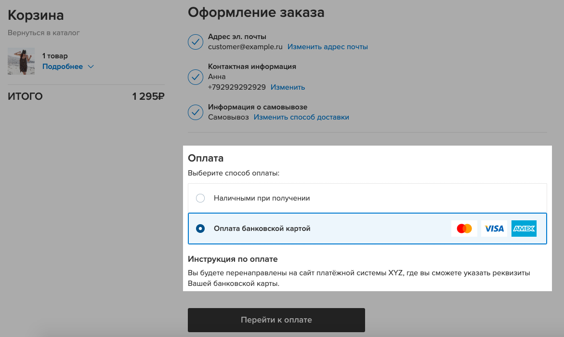
Task: Select the 'Наличными при получении' radio button
Action: [200, 198]
